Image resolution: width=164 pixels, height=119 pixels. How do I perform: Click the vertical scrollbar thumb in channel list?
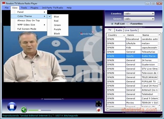159,84
